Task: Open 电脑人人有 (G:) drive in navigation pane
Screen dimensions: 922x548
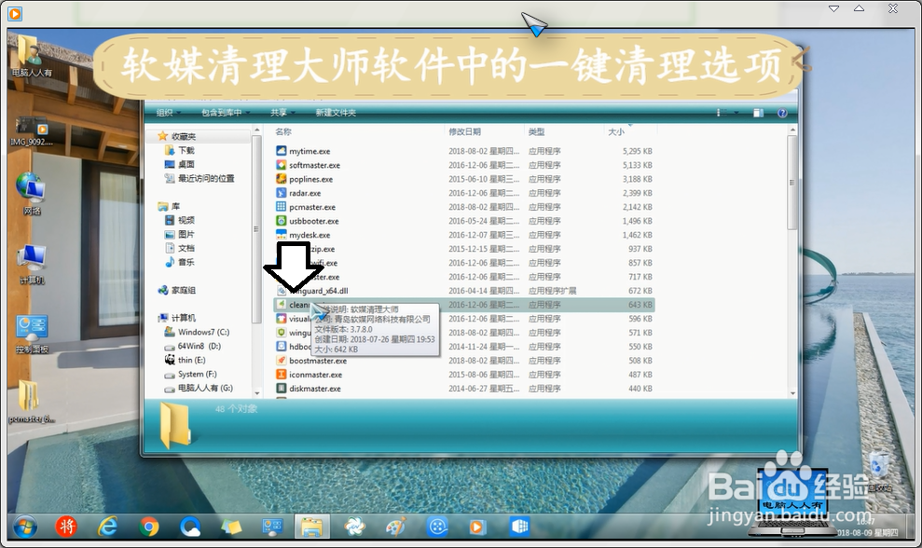Action: pos(205,388)
